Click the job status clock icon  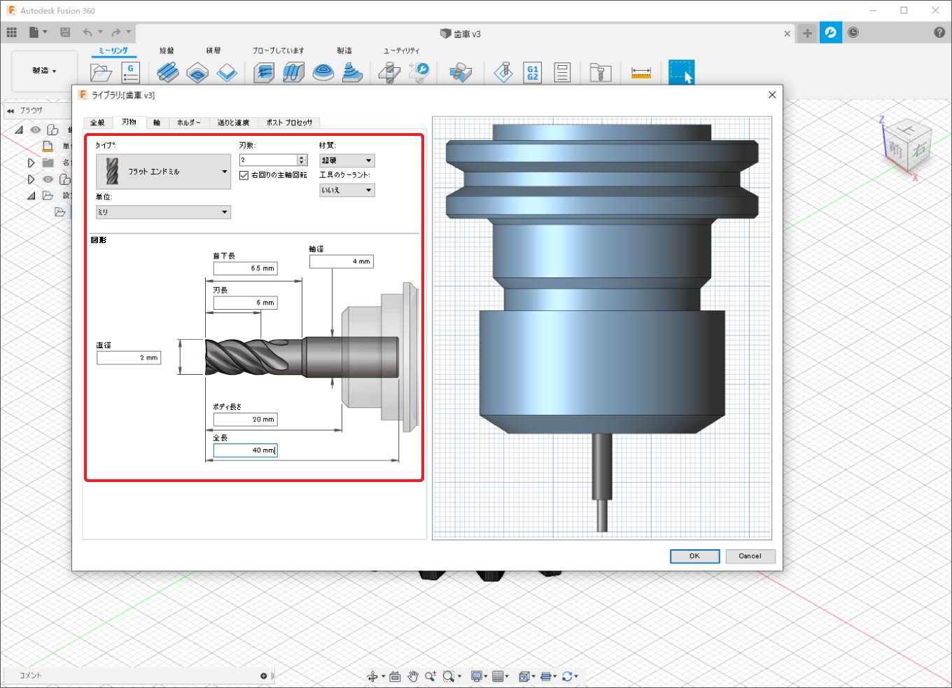click(x=853, y=33)
